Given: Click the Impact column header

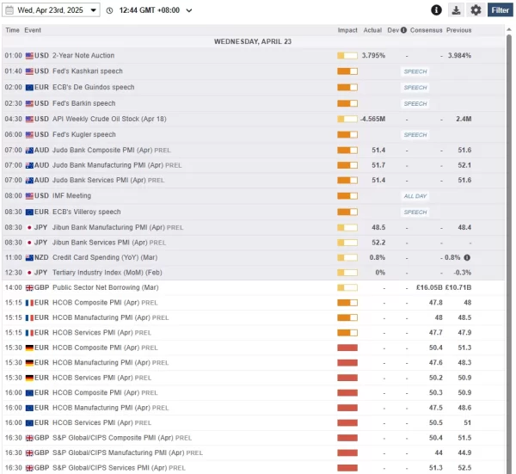Looking at the screenshot, I should (x=347, y=30).
